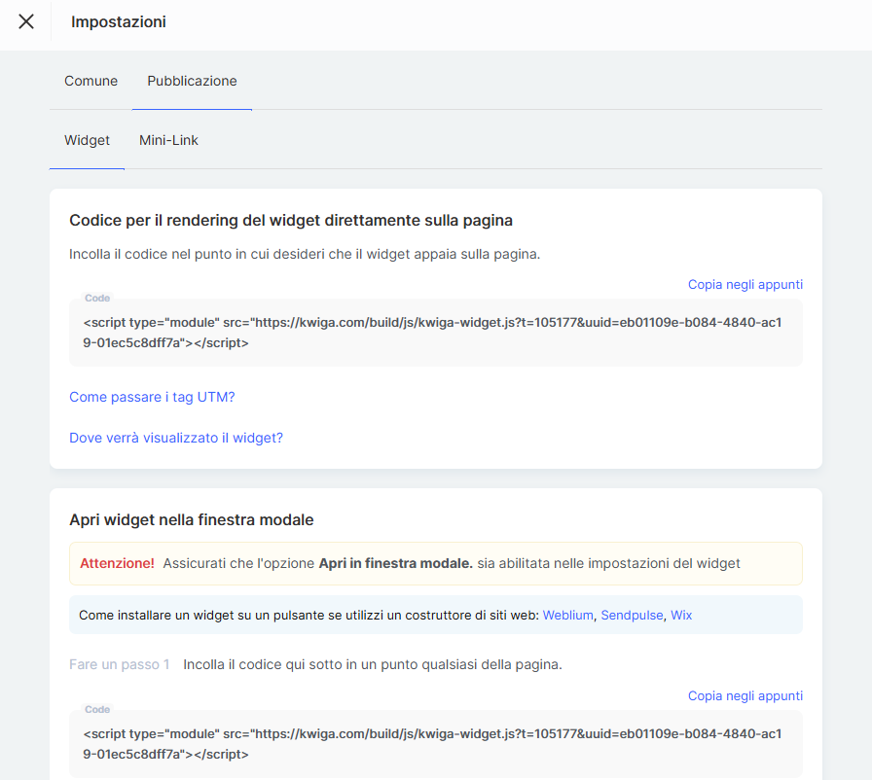Click the Impostazioni title in the header
Image resolution: width=872 pixels, height=780 pixels.
[119, 21]
